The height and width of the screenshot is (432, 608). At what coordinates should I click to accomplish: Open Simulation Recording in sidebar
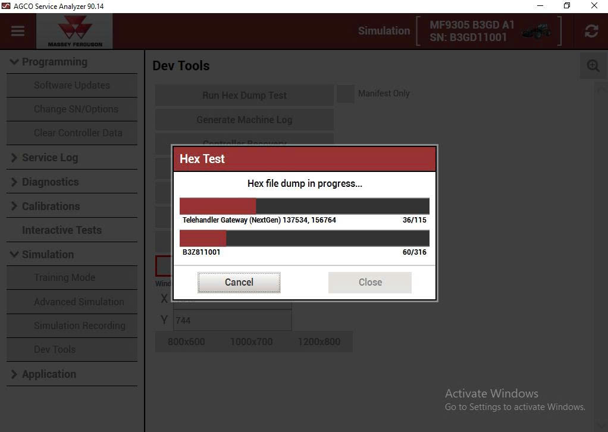coord(72,325)
